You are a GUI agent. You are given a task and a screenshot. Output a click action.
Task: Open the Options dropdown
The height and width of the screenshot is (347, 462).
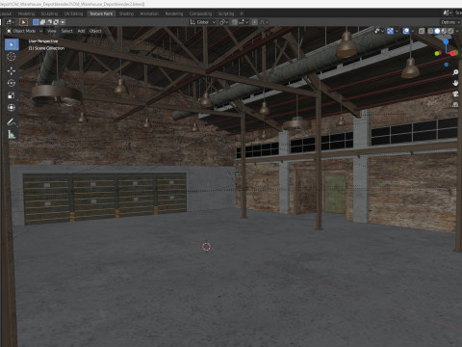[450, 22]
